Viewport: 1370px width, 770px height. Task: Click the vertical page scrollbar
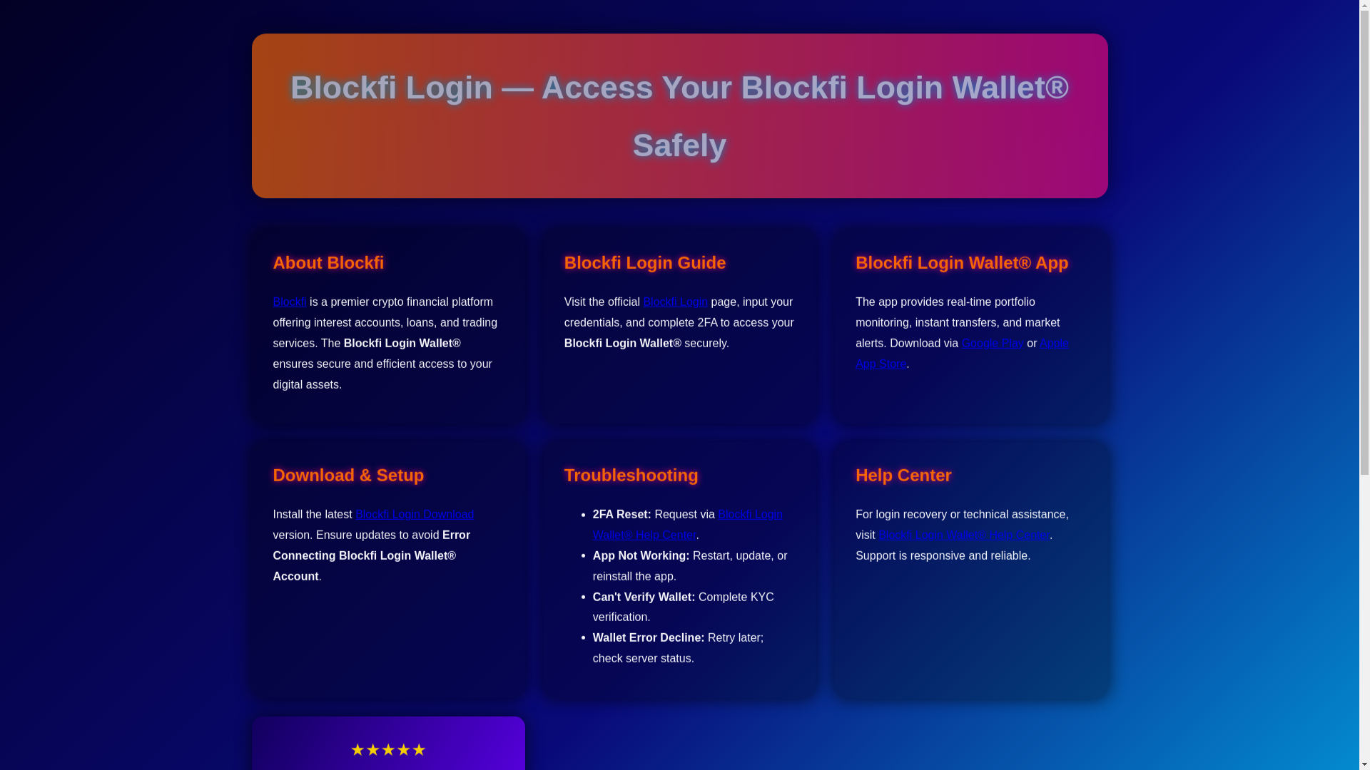click(x=1364, y=285)
